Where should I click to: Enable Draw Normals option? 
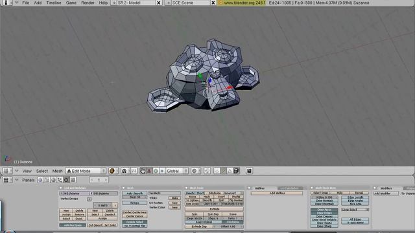point(324,201)
